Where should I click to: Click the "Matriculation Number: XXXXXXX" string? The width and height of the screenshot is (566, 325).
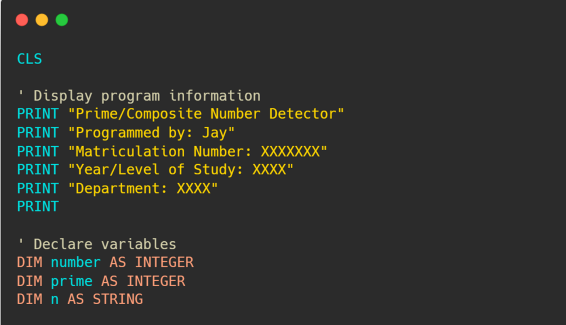(197, 151)
